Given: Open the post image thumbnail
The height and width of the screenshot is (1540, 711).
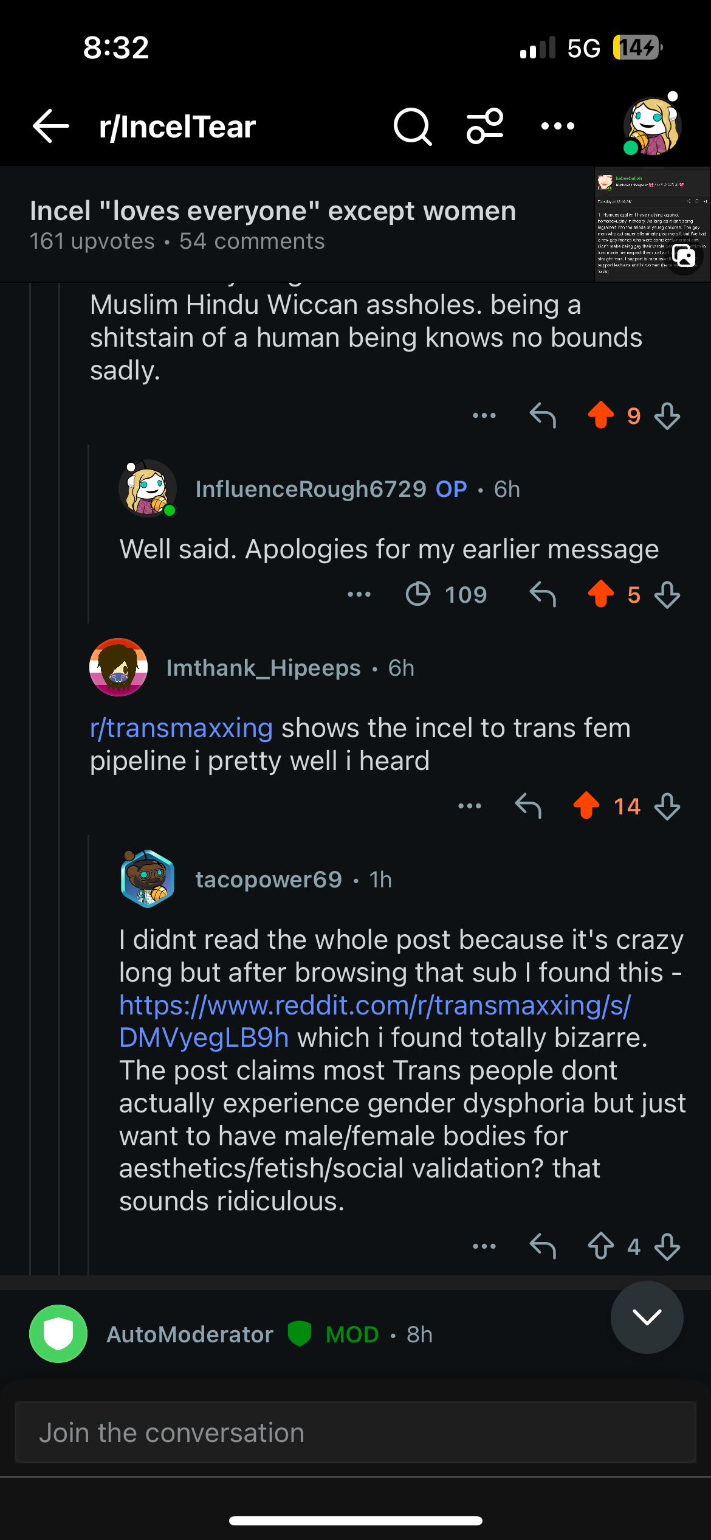Looking at the screenshot, I should click(x=652, y=224).
